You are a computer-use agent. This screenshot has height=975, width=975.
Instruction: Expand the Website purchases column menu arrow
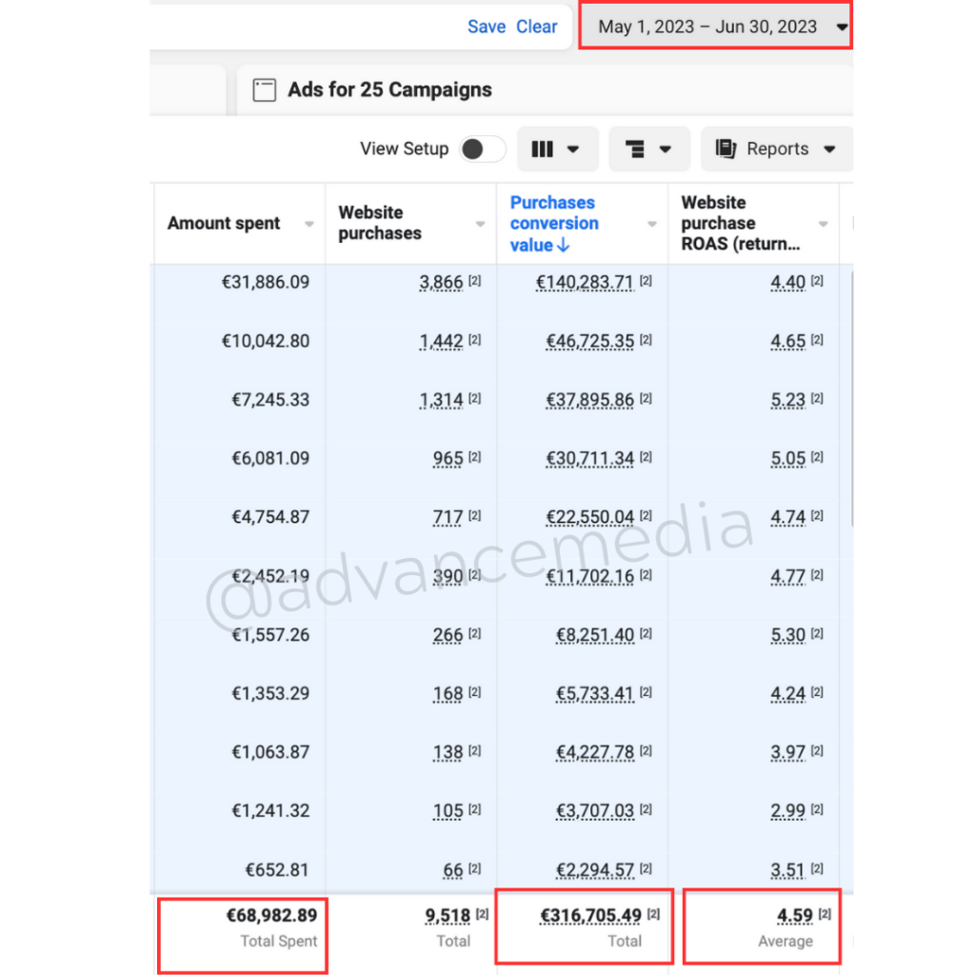pos(480,225)
